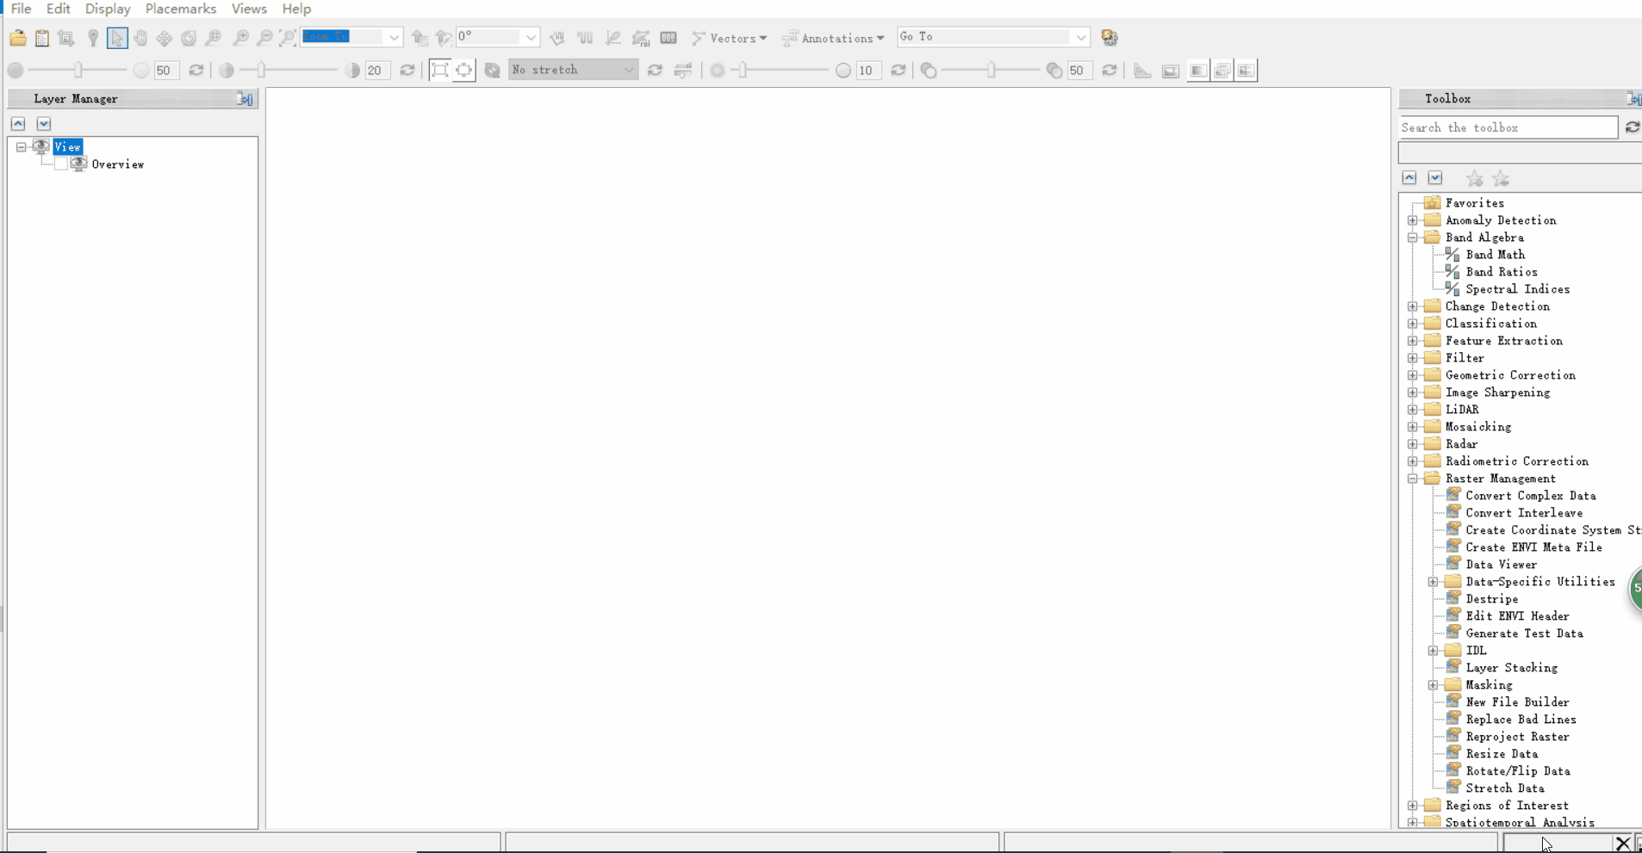This screenshot has width=1642, height=853.
Task: Open the File menu
Action: 21,9
